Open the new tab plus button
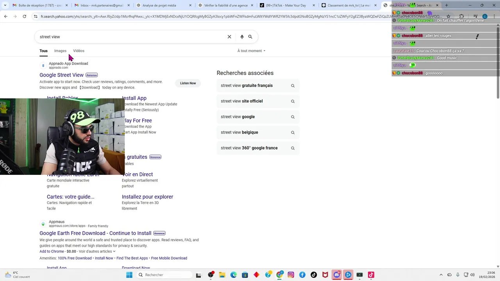The width and height of the screenshot is (500, 281). point(446,5)
